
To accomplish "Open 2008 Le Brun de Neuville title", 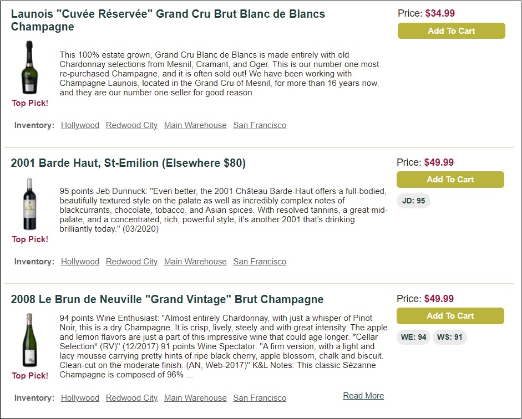I will [167, 299].
